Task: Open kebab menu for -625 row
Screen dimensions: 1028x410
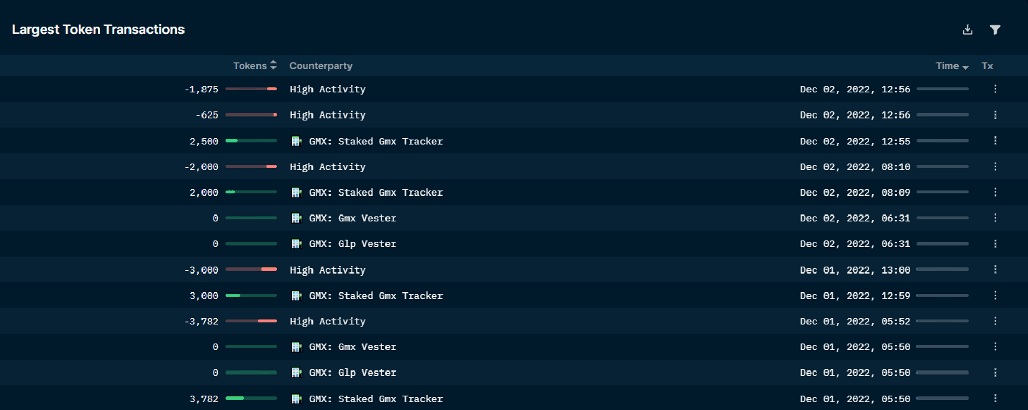Action: pos(995,115)
